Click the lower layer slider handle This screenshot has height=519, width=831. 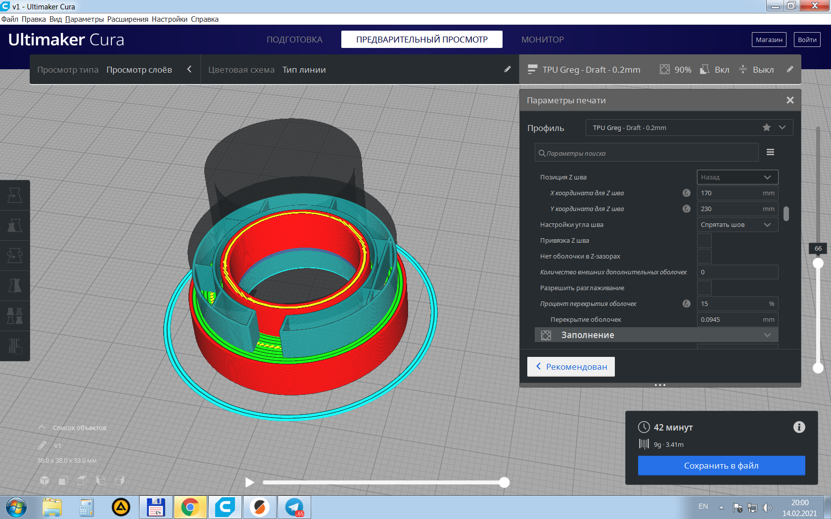(x=818, y=368)
